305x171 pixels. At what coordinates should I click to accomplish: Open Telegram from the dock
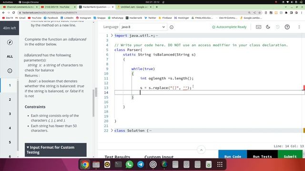click(141, 164)
